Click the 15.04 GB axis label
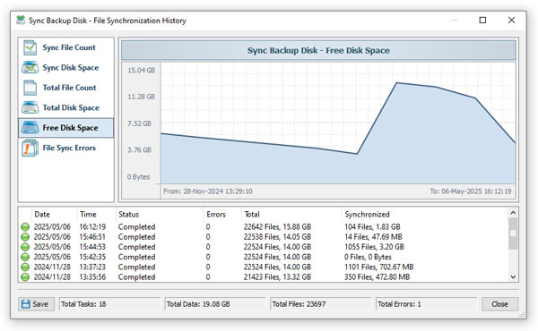The height and width of the screenshot is (331, 538). tap(142, 70)
